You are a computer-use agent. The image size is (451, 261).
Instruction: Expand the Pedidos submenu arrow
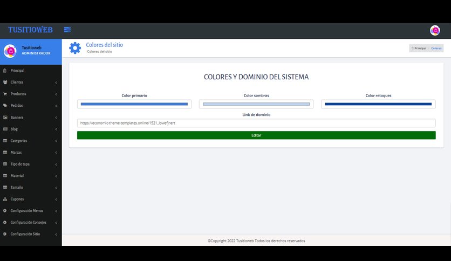[x=56, y=106]
